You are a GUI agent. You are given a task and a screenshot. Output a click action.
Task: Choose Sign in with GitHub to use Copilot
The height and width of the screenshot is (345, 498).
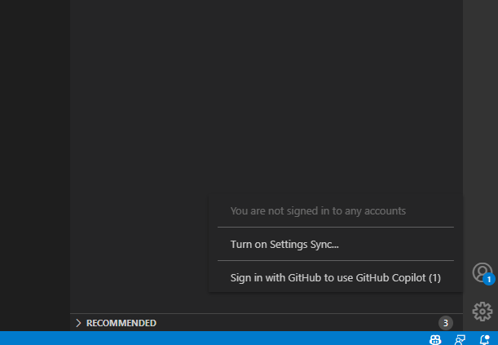[335, 277]
